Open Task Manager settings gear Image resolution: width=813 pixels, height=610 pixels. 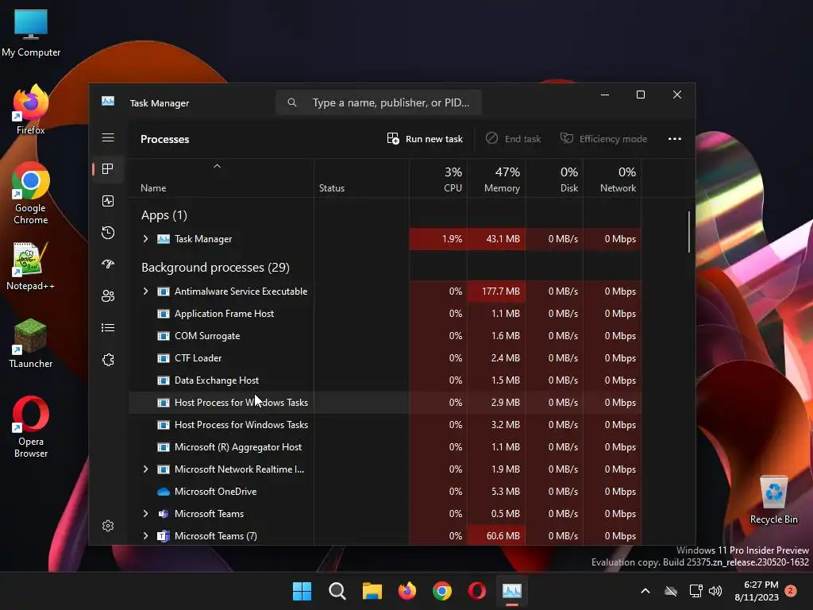click(x=108, y=526)
